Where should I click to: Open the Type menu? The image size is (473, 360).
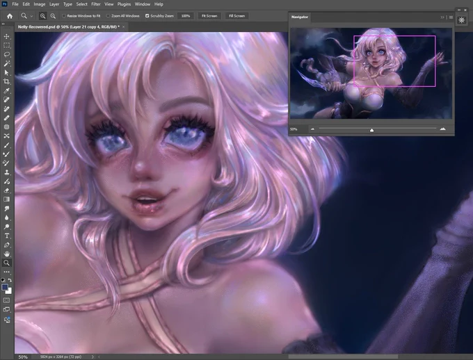[67, 4]
